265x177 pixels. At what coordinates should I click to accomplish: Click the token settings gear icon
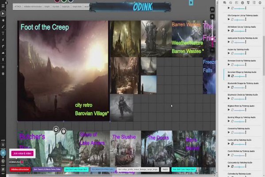56,130
